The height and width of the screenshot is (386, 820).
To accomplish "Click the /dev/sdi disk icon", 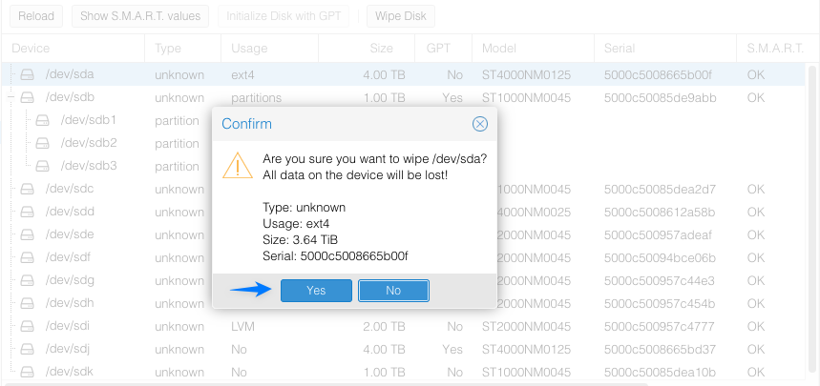I will tap(27, 327).
